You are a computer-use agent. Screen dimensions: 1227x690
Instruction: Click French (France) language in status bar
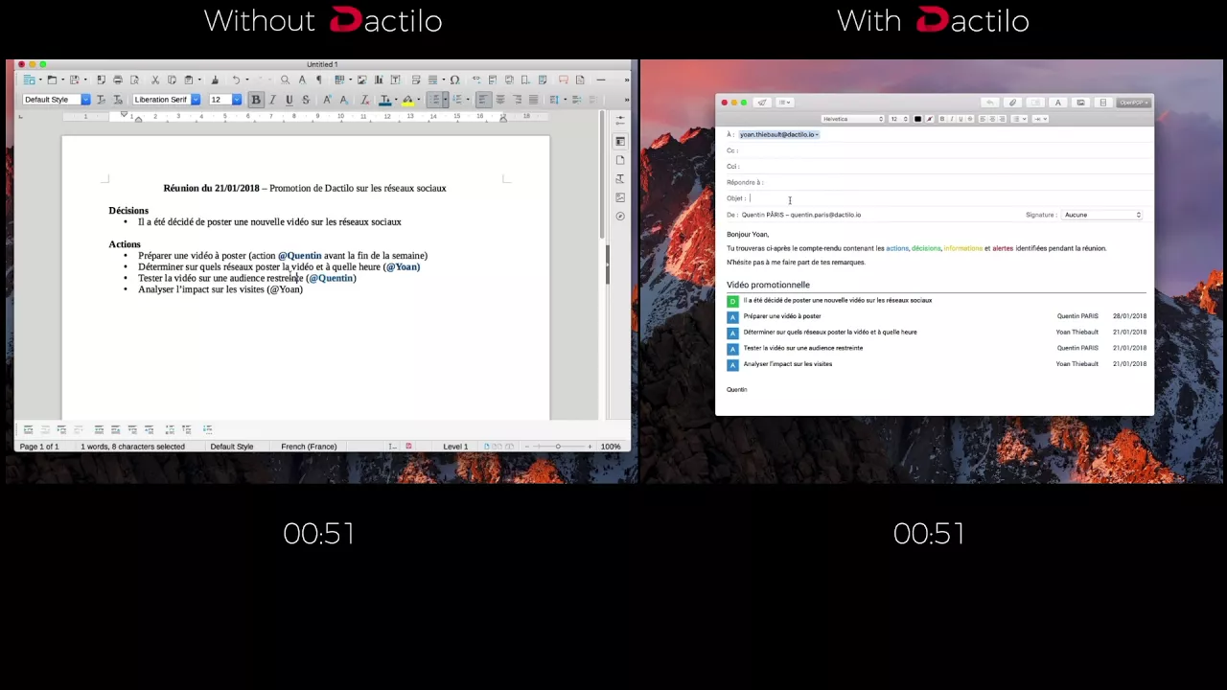click(309, 447)
